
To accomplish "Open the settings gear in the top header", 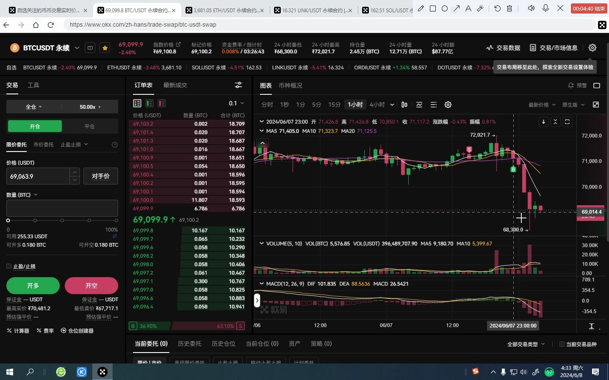I will click(592, 48).
